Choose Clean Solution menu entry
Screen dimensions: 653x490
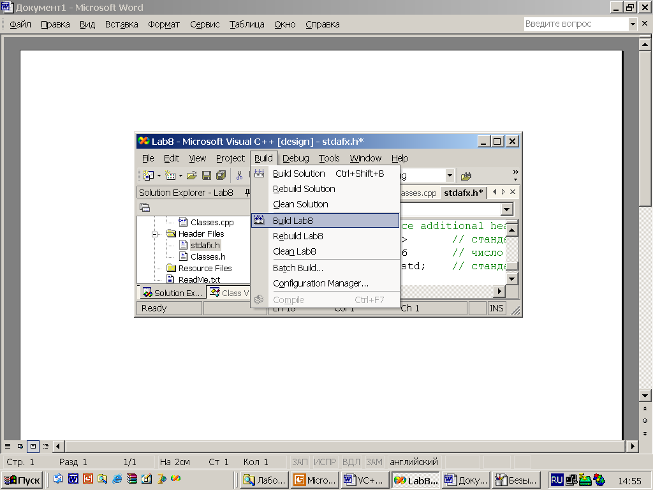click(325, 204)
